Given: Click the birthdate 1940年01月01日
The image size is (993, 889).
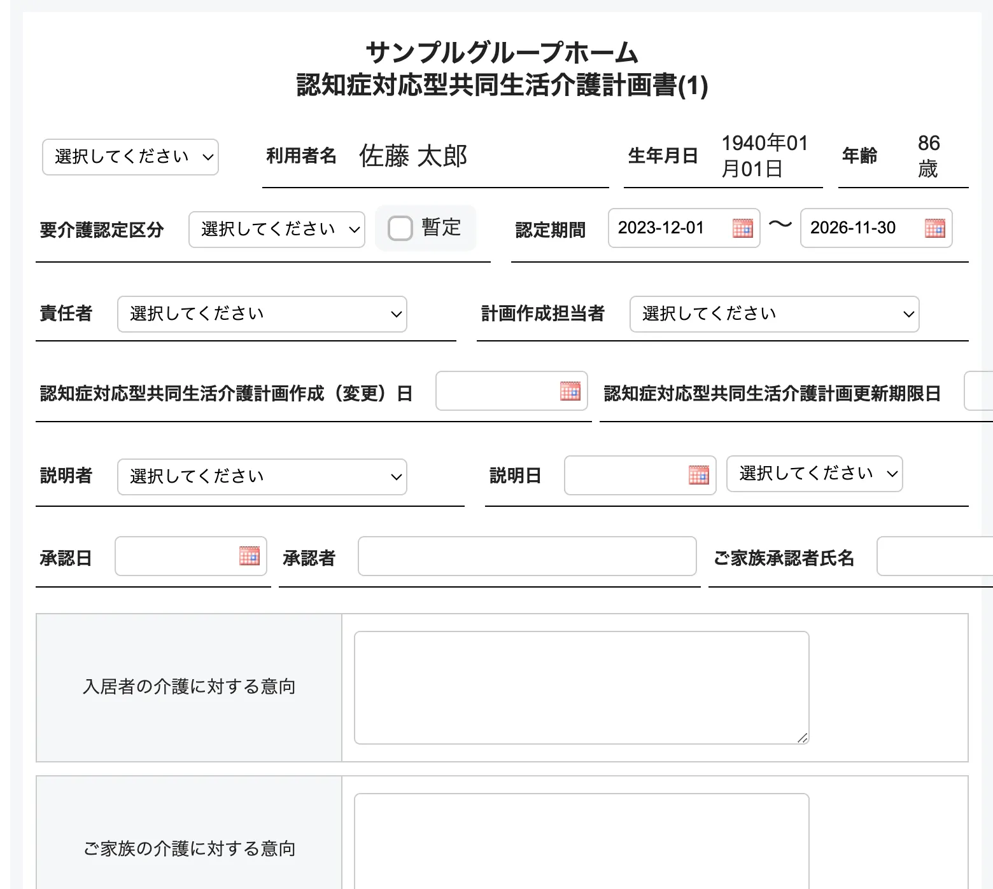Looking at the screenshot, I should pos(764,156).
